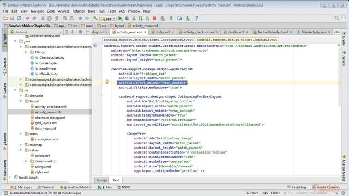Screen dimensions: 349x196
Task: Open the SDK Manager download icon
Action: (188, 19)
